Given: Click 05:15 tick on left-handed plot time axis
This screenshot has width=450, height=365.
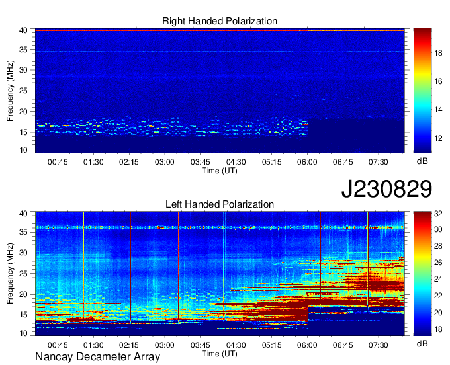Looking at the screenshot, I should click(x=271, y=345).
